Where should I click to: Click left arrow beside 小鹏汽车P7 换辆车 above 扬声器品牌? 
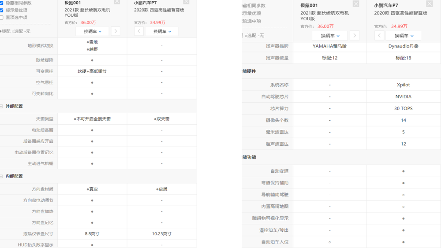pos(379,36)
